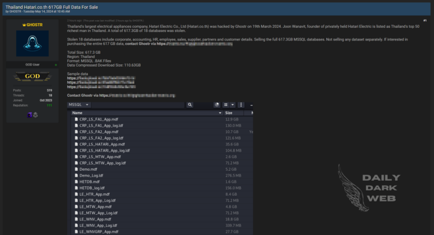434x235 pixels.
Task: Click file icon beside LE_MTW_App.mdf
Action: (76, 207)
